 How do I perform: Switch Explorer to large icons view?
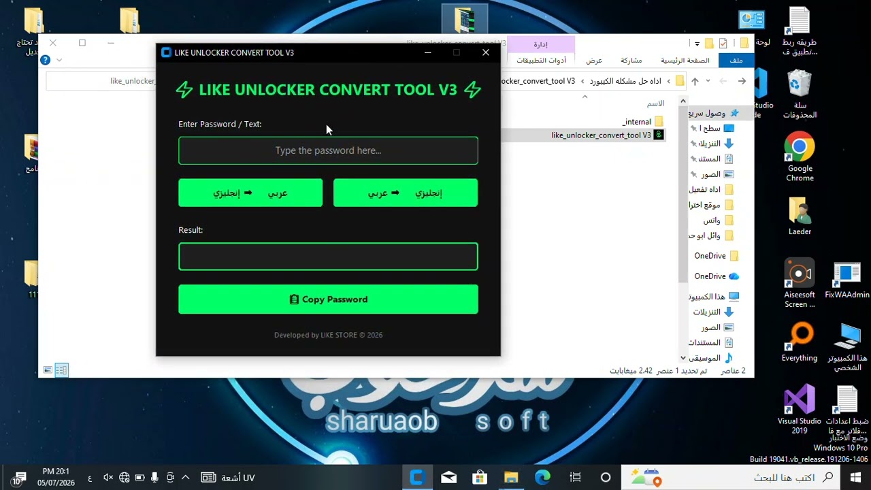tap(48, 370)
